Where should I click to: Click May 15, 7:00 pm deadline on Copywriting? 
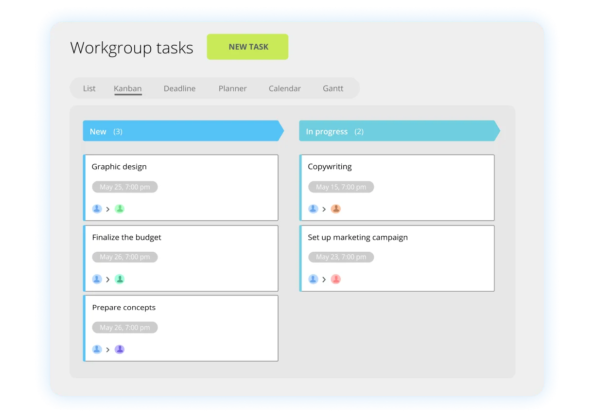tap(341, 187)
